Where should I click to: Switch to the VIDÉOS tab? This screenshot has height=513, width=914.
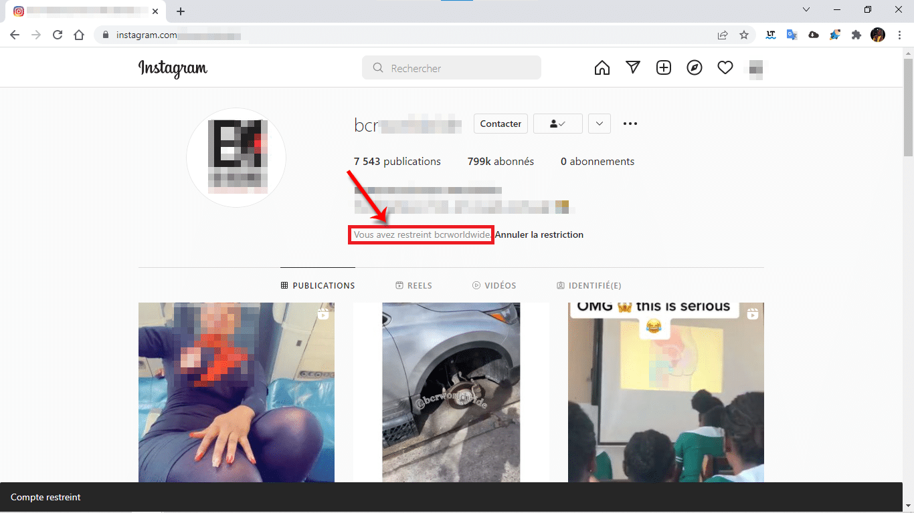[494, 285]
